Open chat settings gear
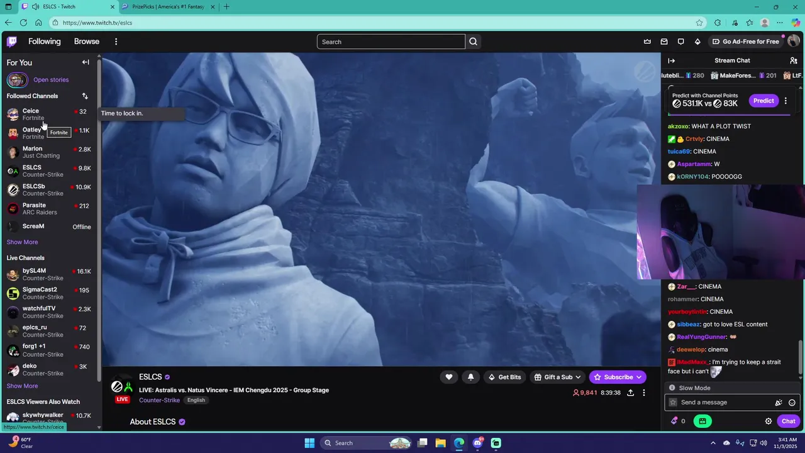805x453 pixels. 769,421
